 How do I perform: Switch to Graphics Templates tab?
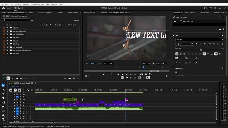point(45,12)
